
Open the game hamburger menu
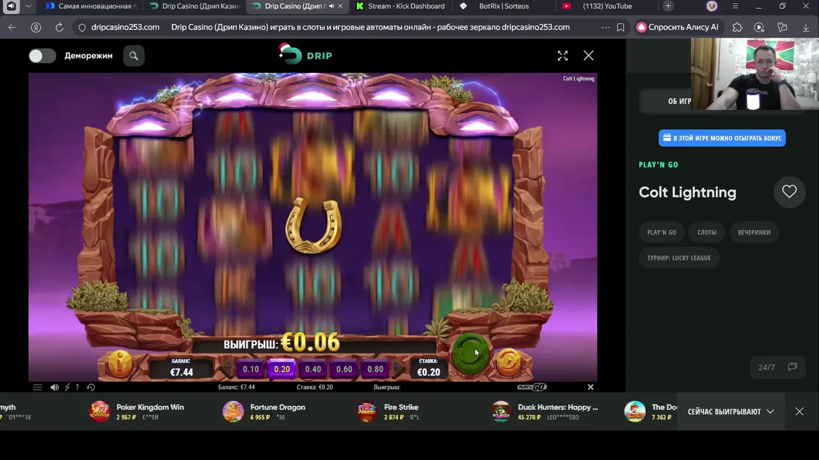coord(37,387)
